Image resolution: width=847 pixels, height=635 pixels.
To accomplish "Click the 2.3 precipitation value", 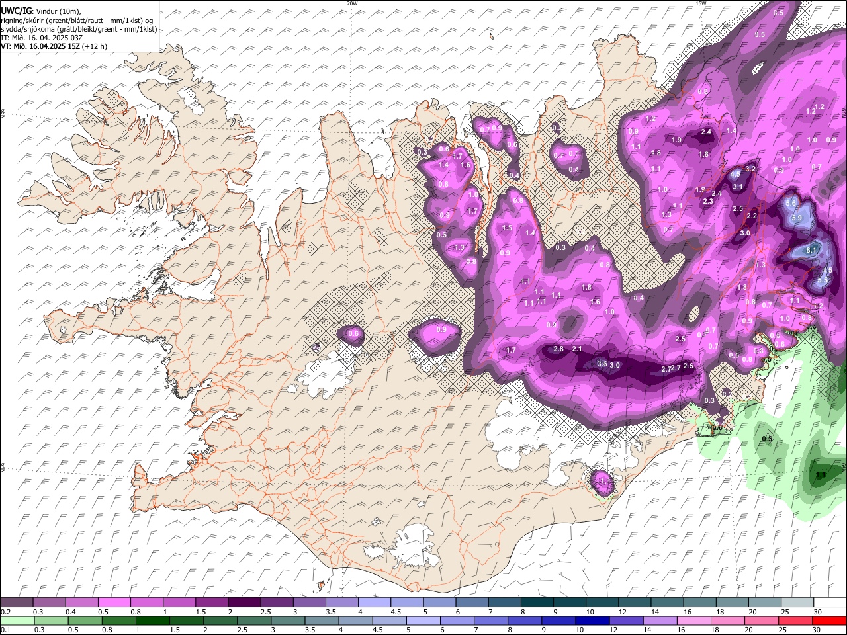I will 708,201.
